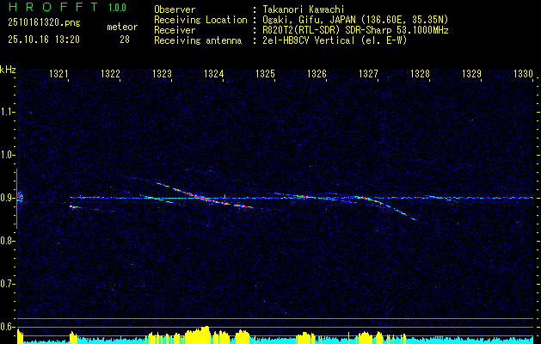Click the 2el-HB9CV Vertical antenna text

coord(335,40)
